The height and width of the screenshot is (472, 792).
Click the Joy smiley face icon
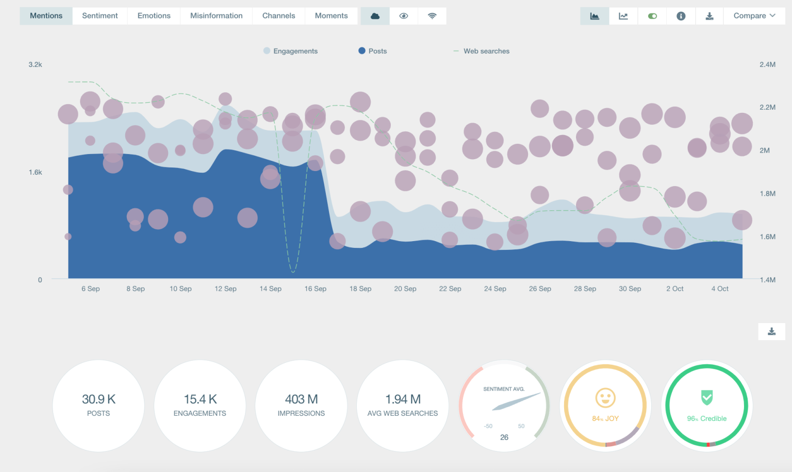(605, 398)
